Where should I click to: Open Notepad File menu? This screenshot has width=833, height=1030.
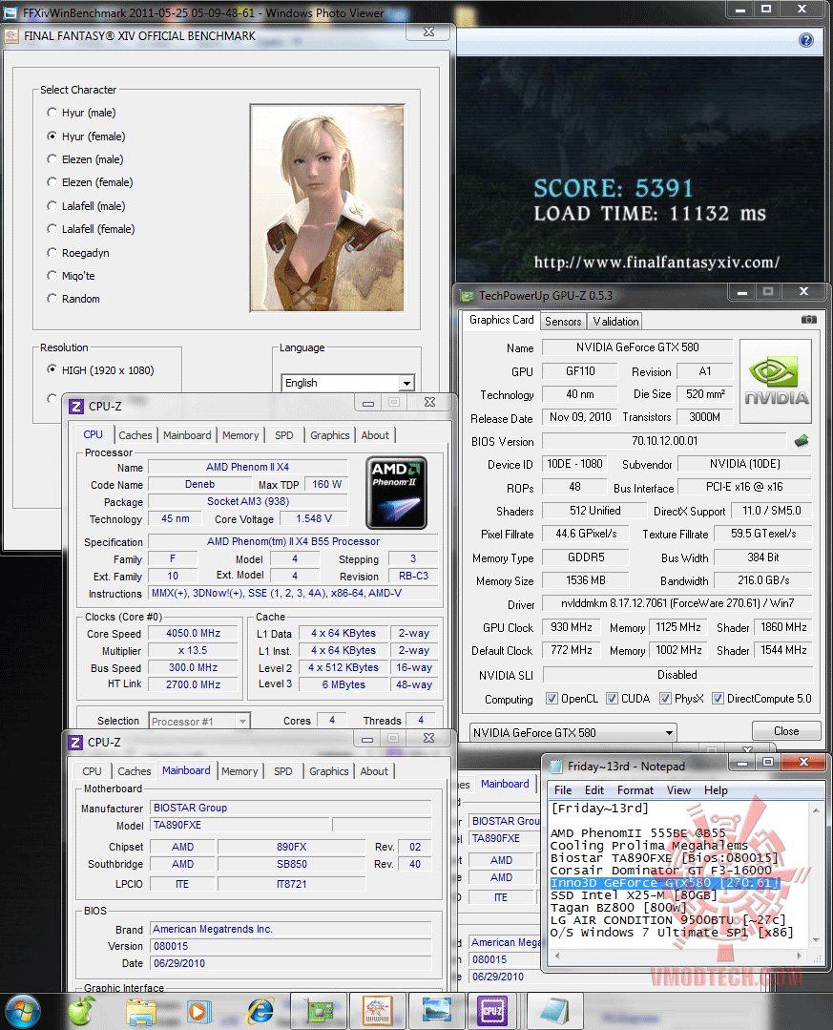coord(563,790)
